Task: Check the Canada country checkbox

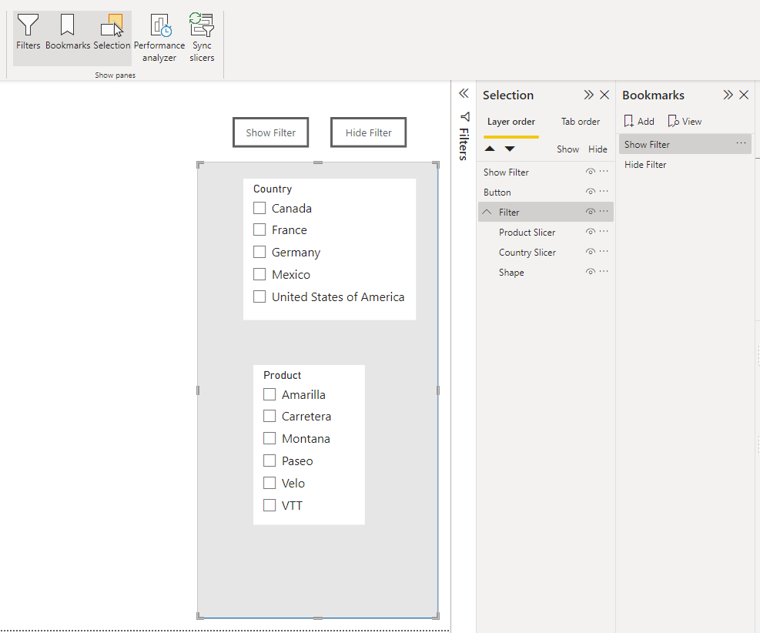Action: [259, 208]
